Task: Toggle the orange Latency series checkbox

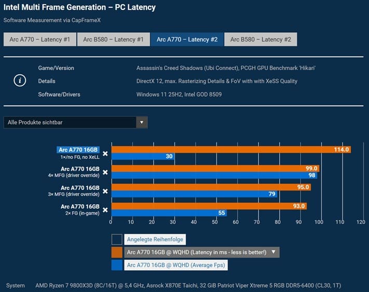Action: click(x=117, y=253)
